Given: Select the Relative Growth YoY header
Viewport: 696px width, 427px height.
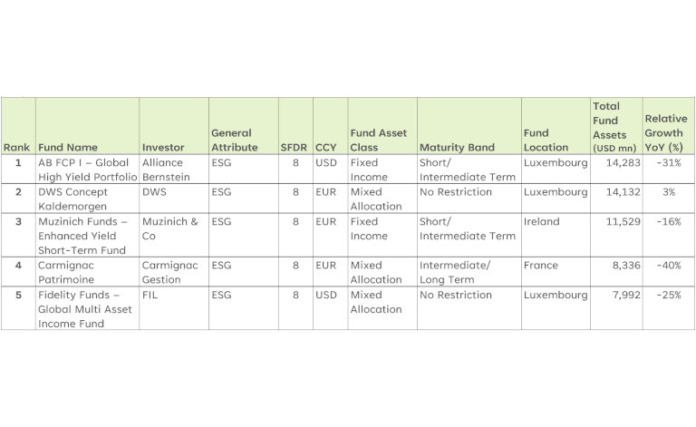Looking at the screenshot, I should click(x=665, y=132).
